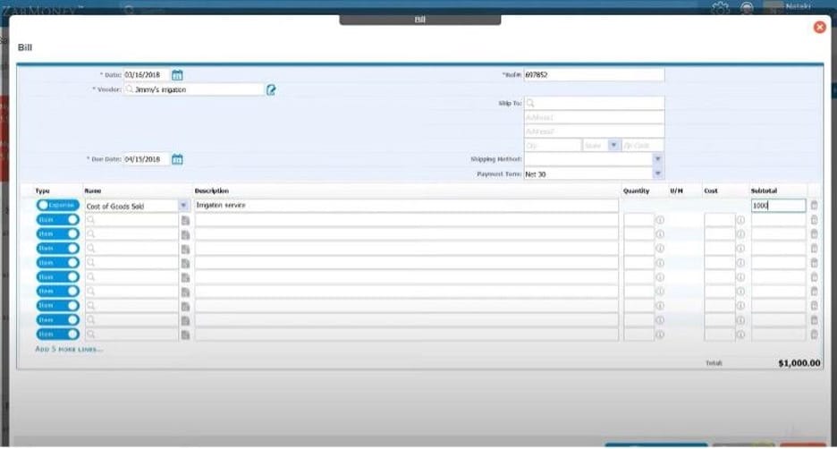The image size is (837, 449).
Task: Delete the Cost of Goods Sold line
Action: point(814,205)
